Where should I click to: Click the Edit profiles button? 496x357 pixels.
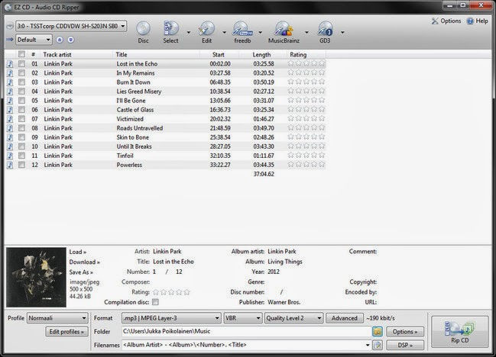click(x=66, y=332)
